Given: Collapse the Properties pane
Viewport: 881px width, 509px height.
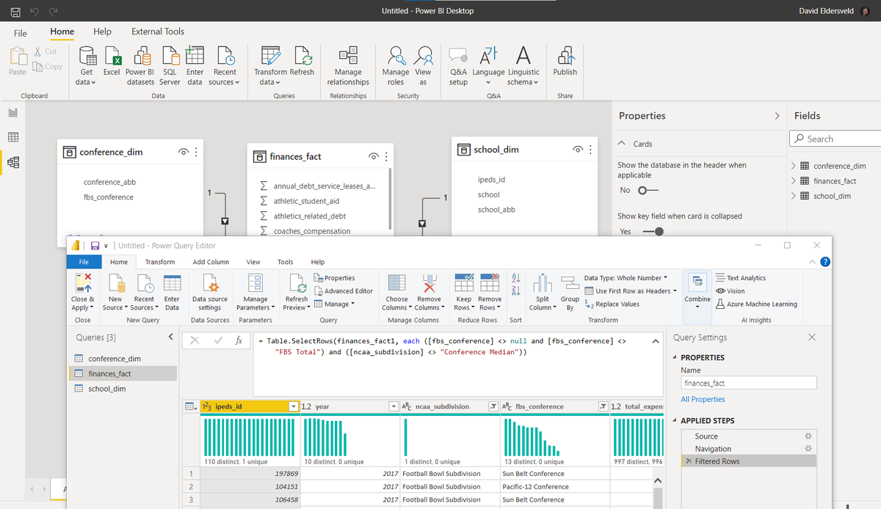Looking at the screenshot, I should pos(777,116).
